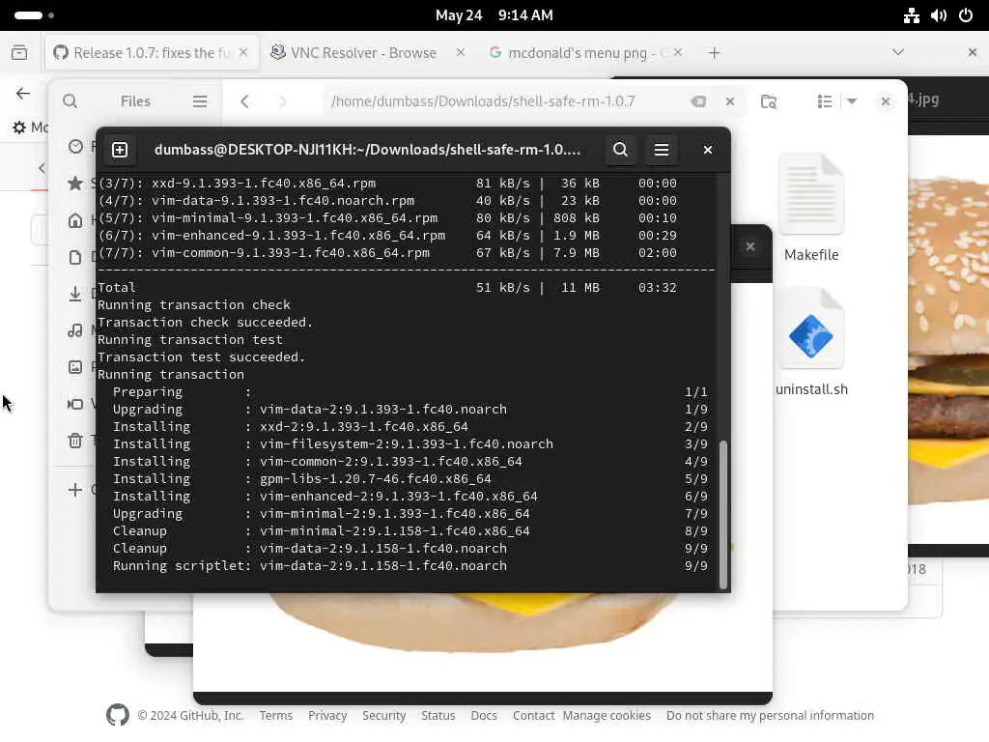
Task: Click Manage cookies in footer
Action: pos(607,715)
